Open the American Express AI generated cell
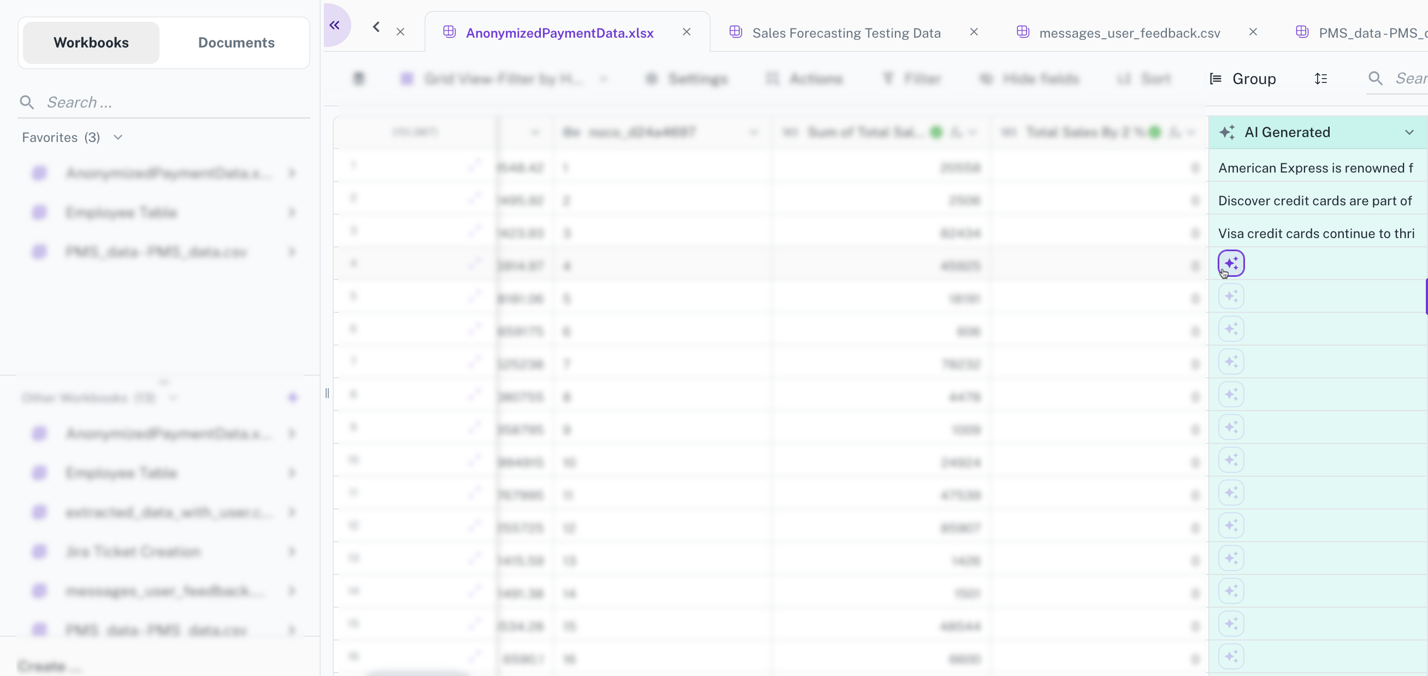 [x=1318, y=167]
